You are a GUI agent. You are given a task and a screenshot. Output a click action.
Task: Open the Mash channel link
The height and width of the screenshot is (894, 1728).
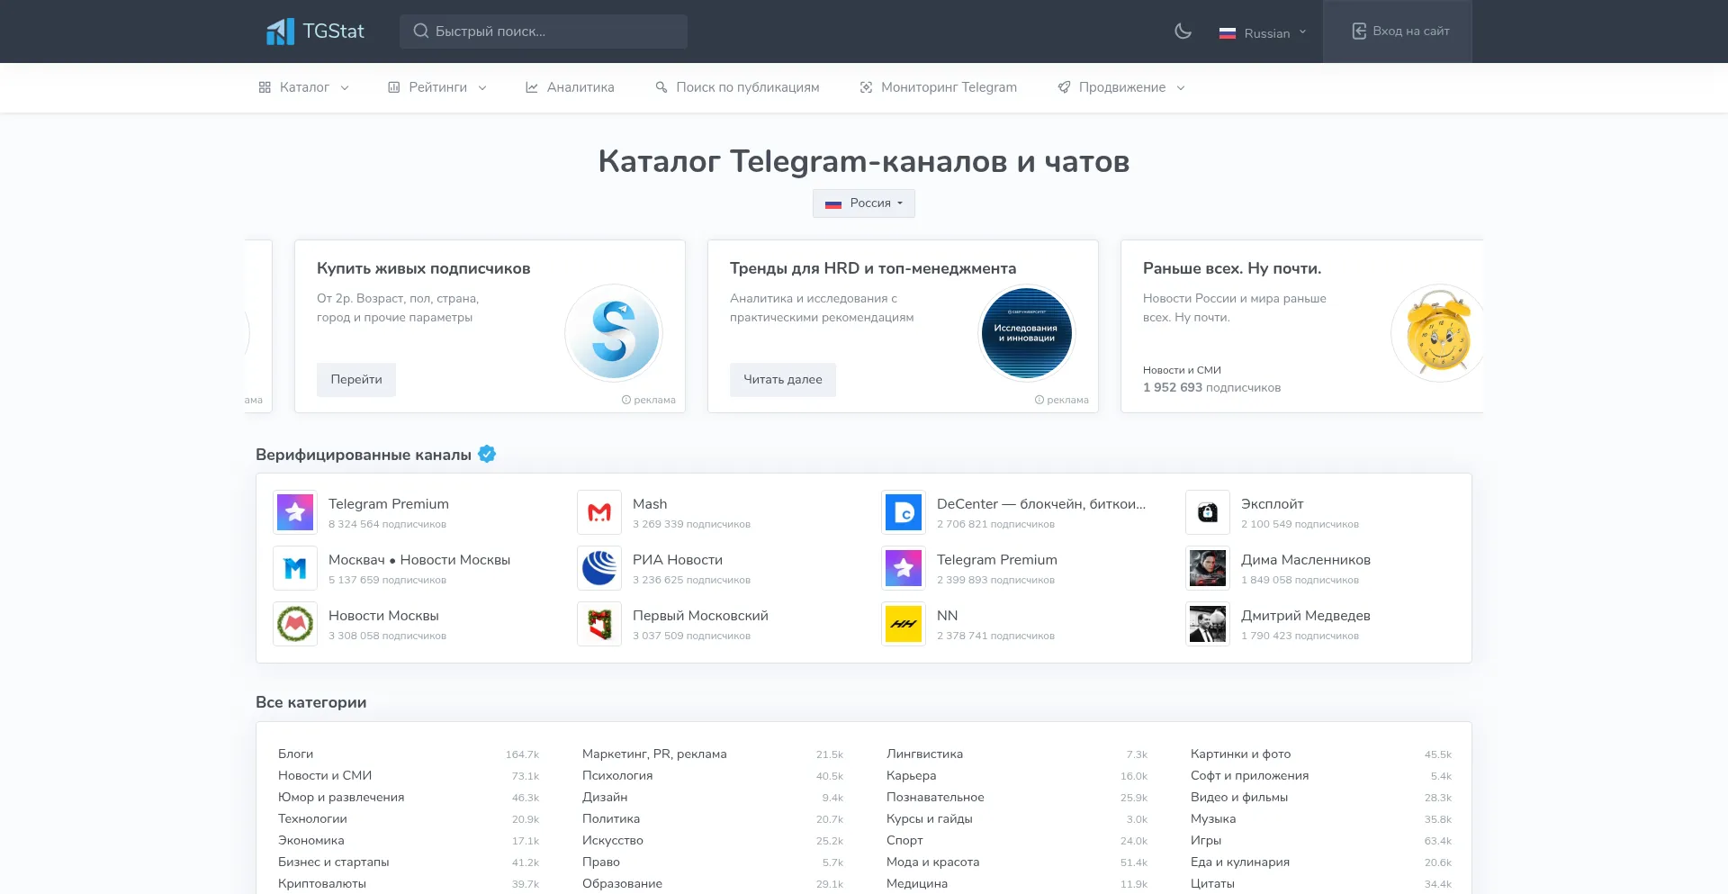coord(650,504)
